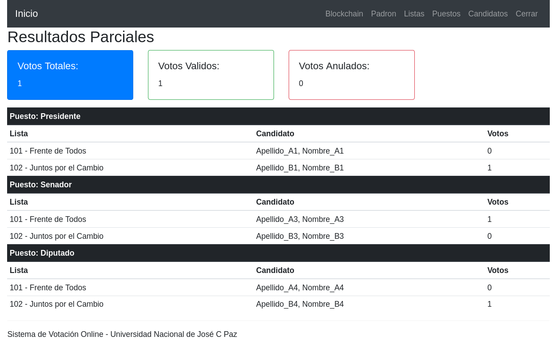The image size is (552, 364).
Task: Open the Blockchain nav item
Action: coord(344,14)
